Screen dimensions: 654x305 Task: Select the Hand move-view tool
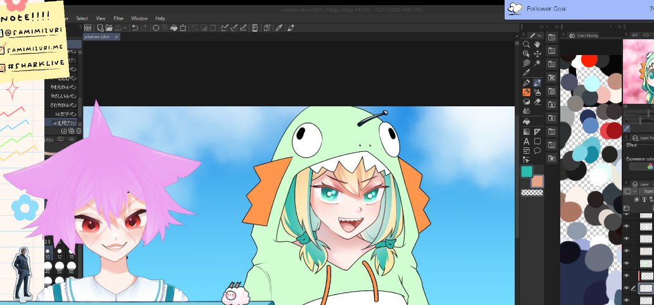(x=538, y=44)
